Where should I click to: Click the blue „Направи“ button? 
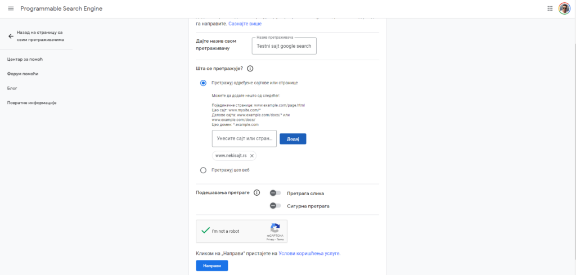click(211, 265)
